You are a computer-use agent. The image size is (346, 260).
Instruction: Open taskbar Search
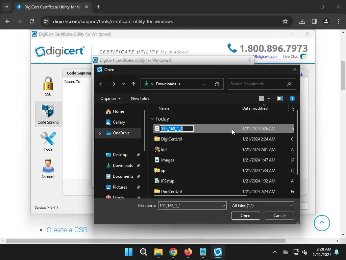(143, 252)
